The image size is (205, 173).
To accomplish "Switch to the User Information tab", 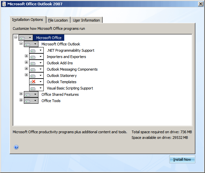I will (86, 20).
